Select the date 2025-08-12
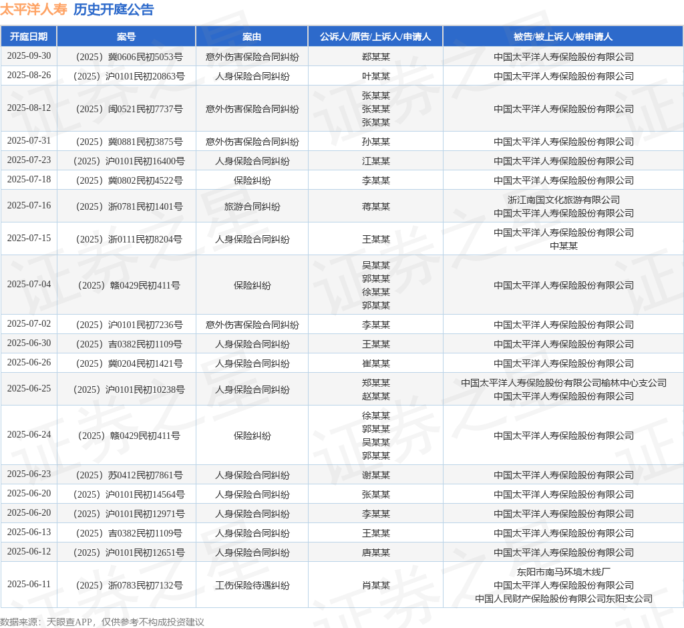 [29, 108]
